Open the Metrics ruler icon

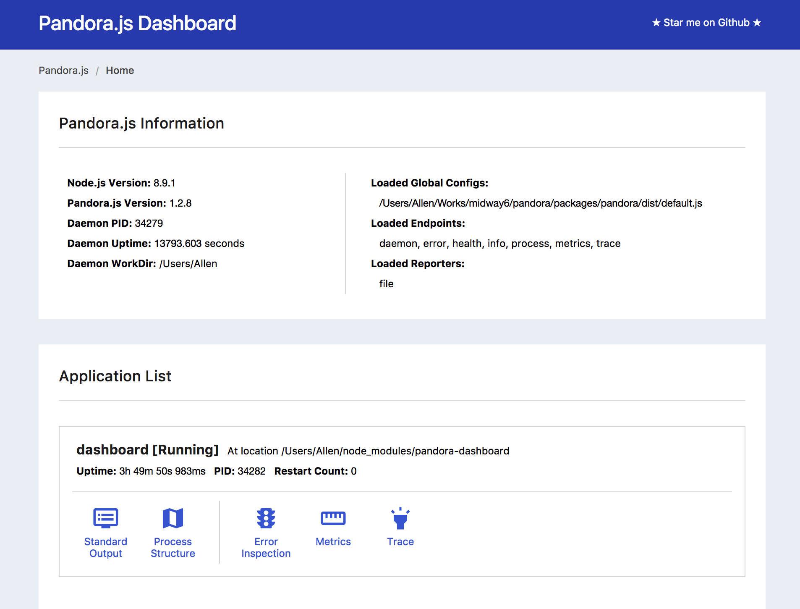tap(333, 518)
